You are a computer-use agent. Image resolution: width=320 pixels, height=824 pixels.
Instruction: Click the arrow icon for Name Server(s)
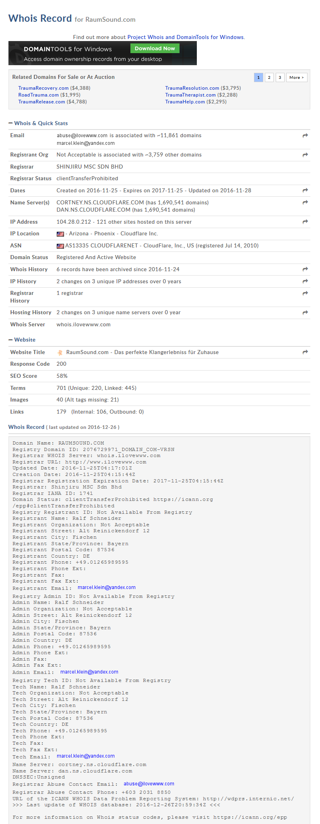point(305,202)
